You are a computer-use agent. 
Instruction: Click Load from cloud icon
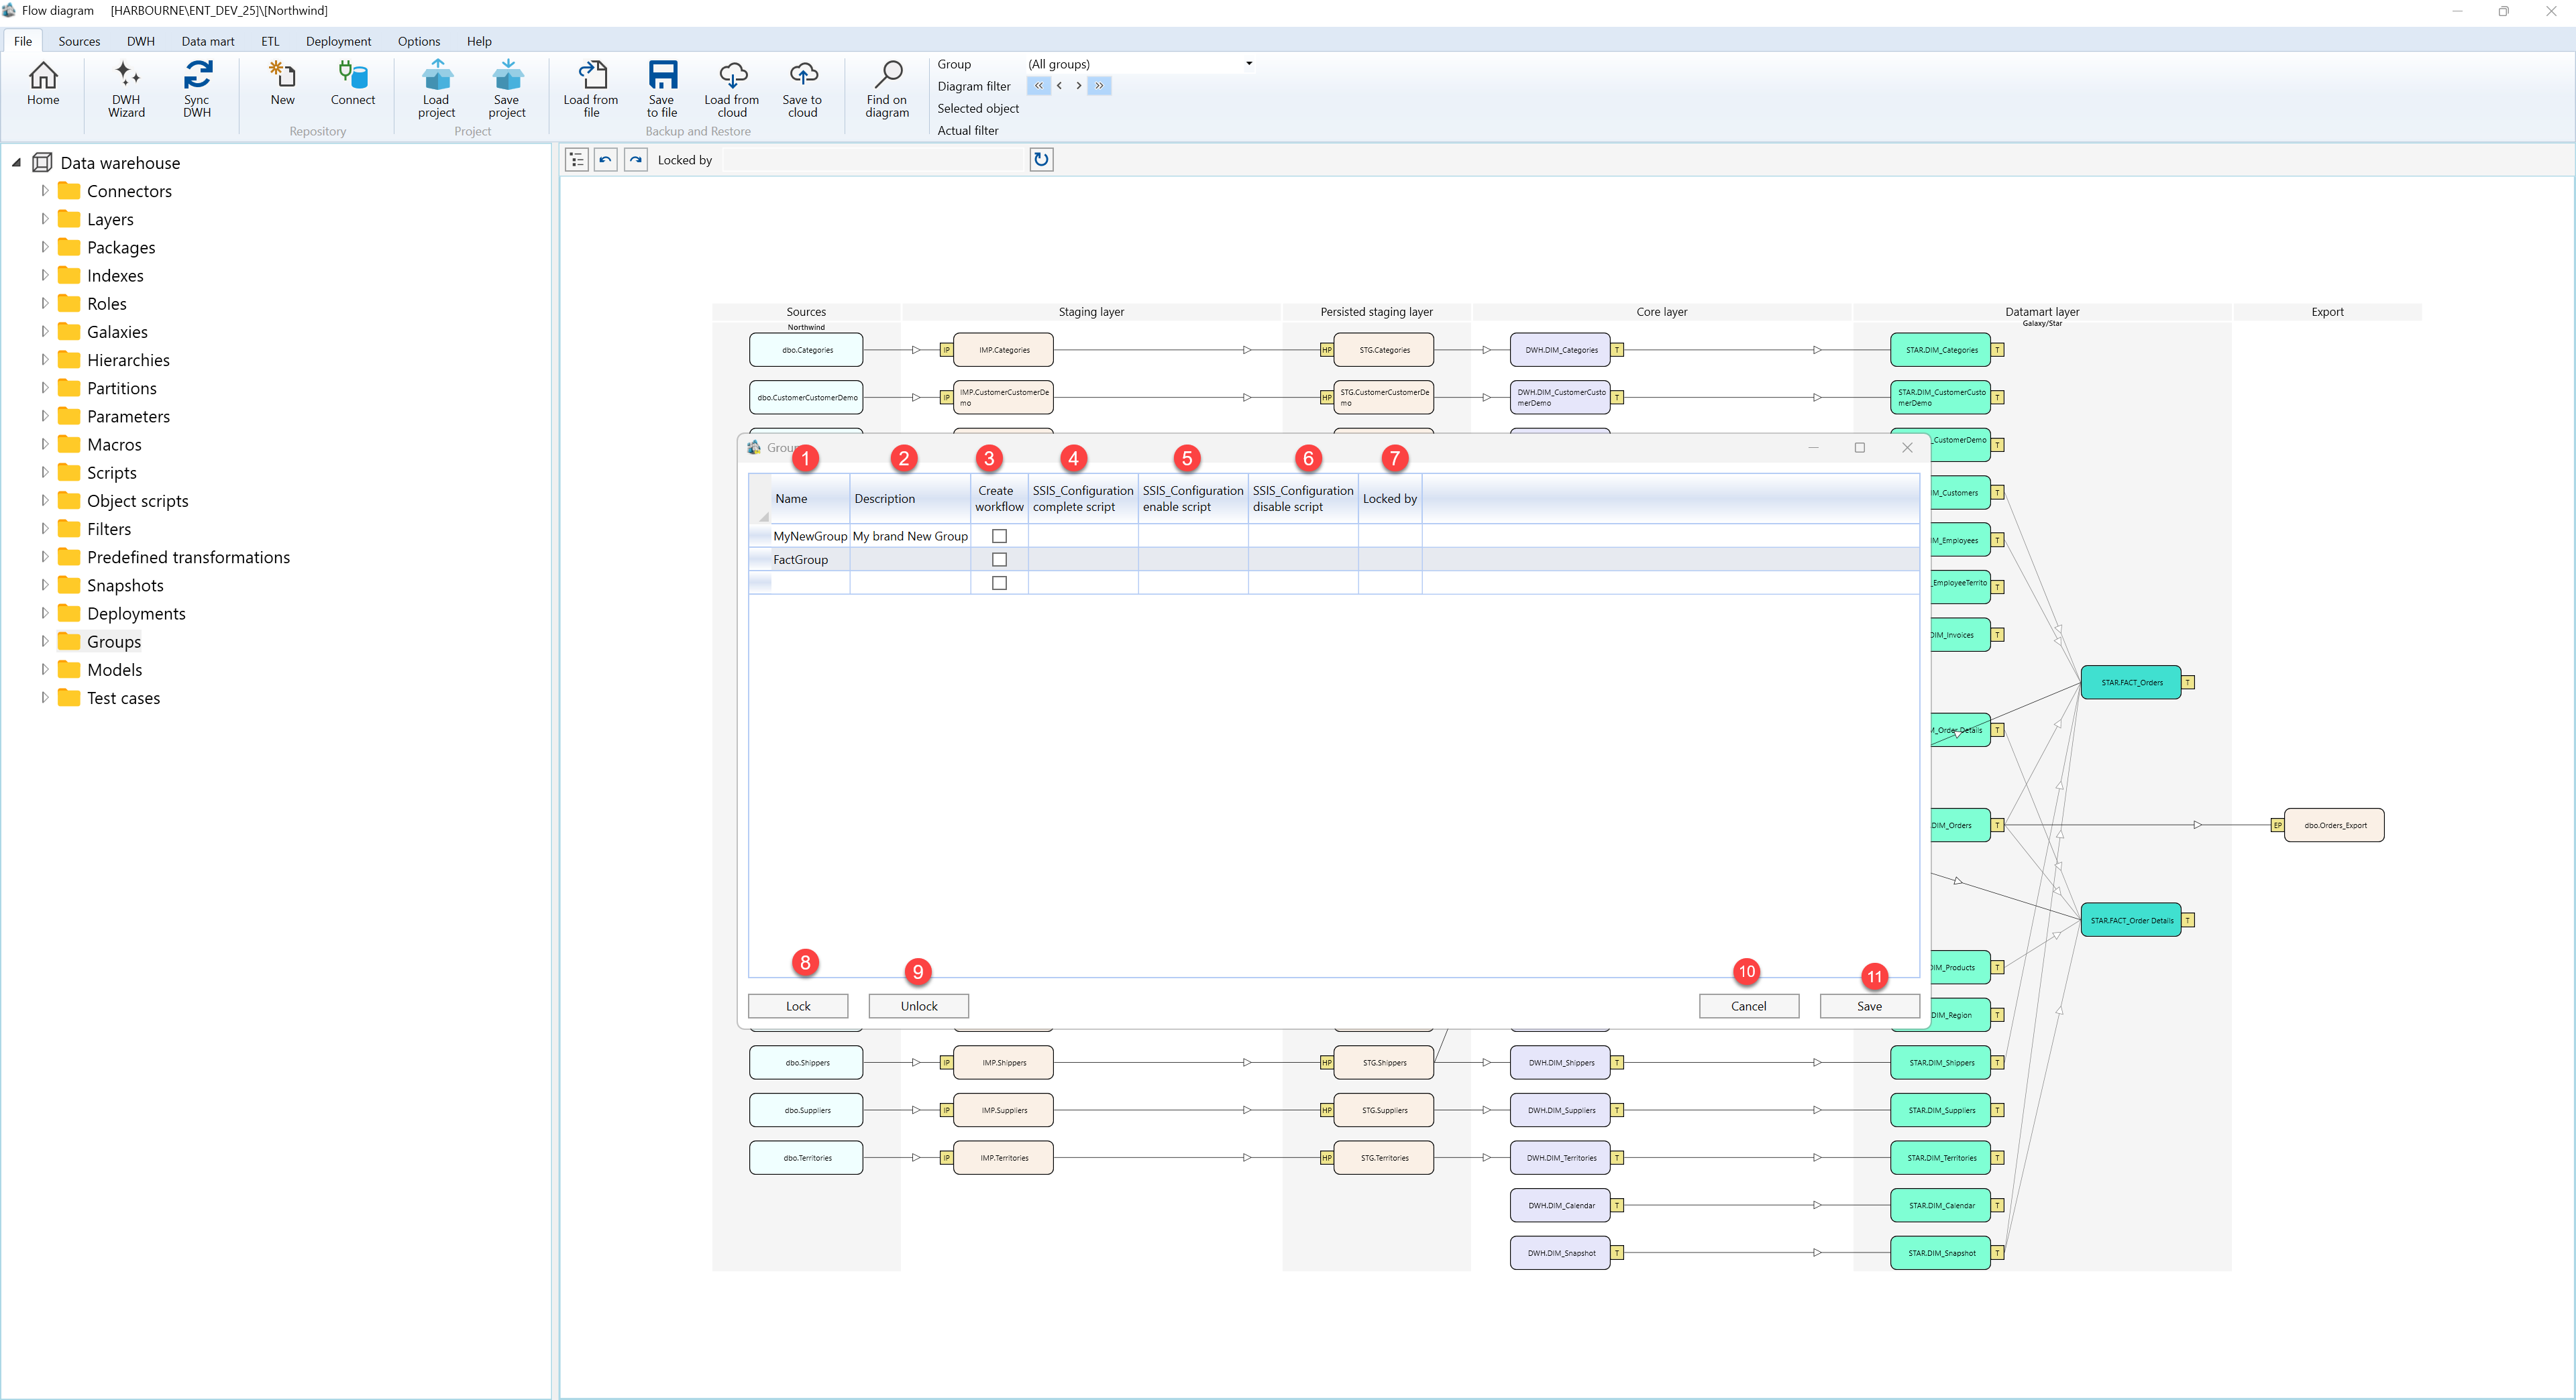coord(732,89)
